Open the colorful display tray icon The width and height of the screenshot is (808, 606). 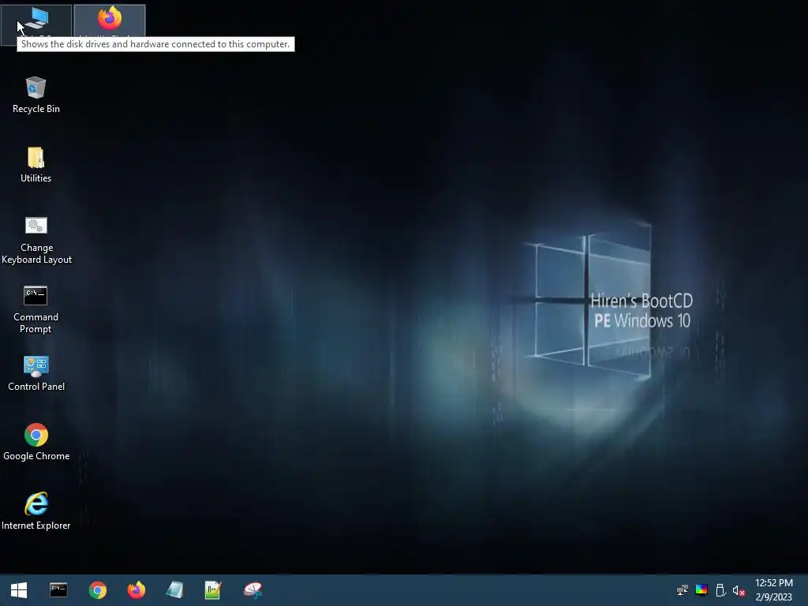(701, 590)
